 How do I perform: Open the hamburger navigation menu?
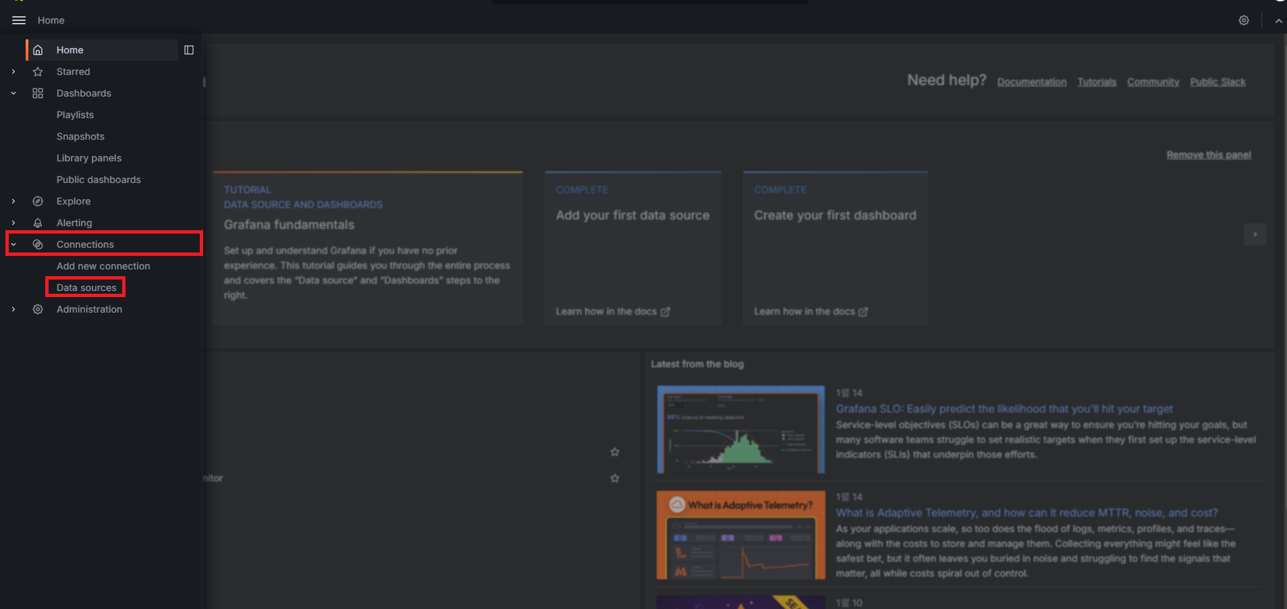(19, 20)
